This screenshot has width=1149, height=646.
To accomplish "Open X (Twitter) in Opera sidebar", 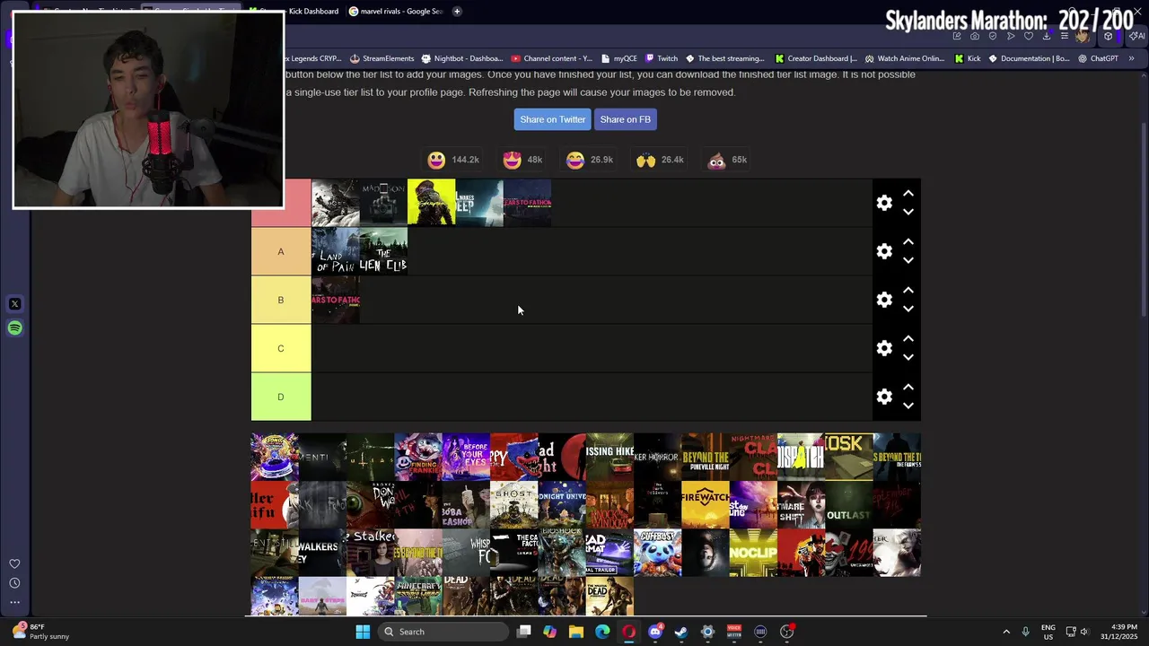I will 14,304.
